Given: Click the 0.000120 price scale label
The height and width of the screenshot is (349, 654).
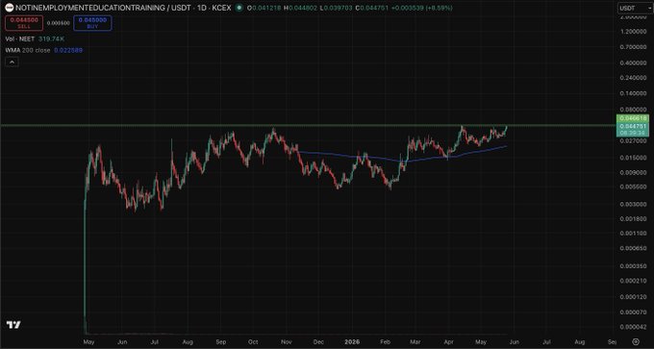Looking at the screenshot, I should [633, 297].
